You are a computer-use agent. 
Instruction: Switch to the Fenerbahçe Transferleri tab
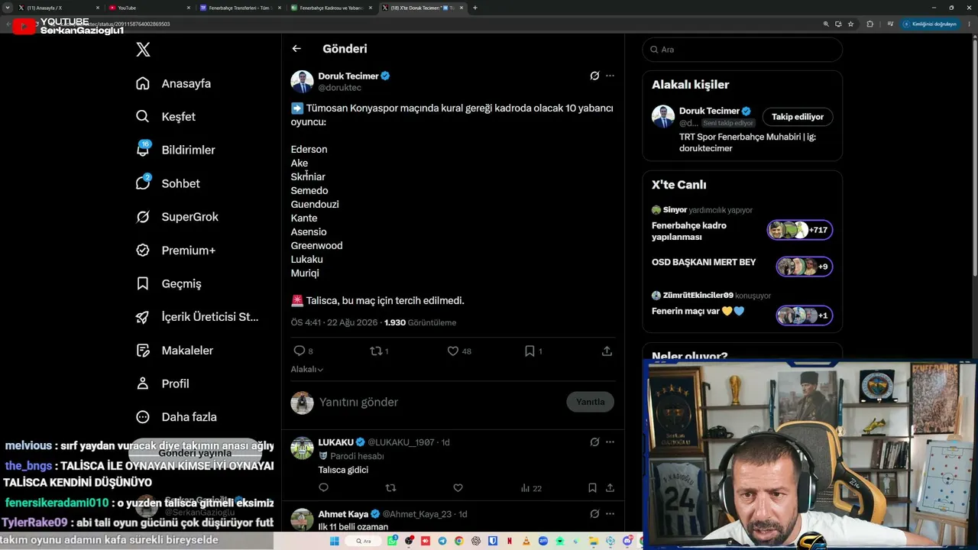click(239, 8)
